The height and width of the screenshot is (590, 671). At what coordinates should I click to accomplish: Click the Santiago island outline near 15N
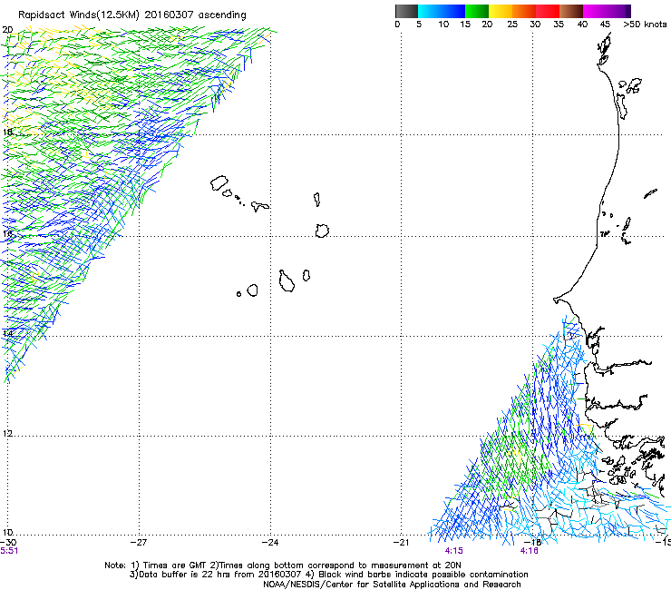pos(287,281)
